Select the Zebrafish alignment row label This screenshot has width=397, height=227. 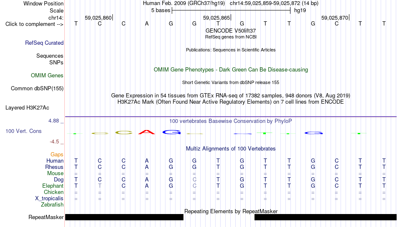(x=52, y=205)
